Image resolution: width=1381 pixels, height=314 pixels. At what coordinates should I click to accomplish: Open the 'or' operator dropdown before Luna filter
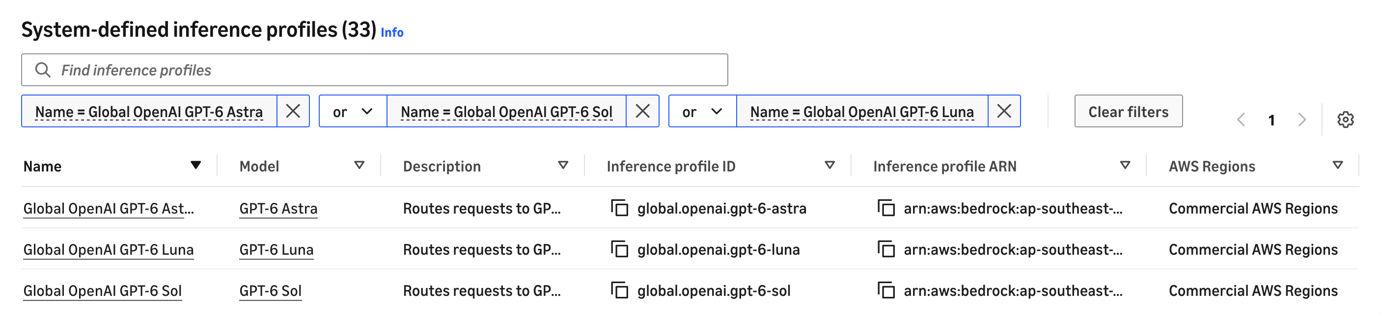tap(702, 112)
